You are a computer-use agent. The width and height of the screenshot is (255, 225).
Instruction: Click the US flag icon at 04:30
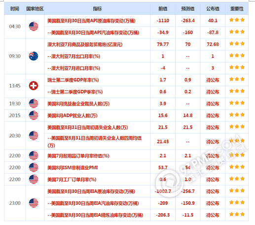pyautogui.click(x=34, y=26)
